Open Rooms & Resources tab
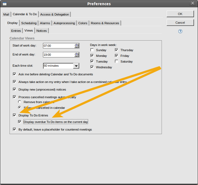Image resolution: width=198 pixels, height=185 pixels. point(105,23)
